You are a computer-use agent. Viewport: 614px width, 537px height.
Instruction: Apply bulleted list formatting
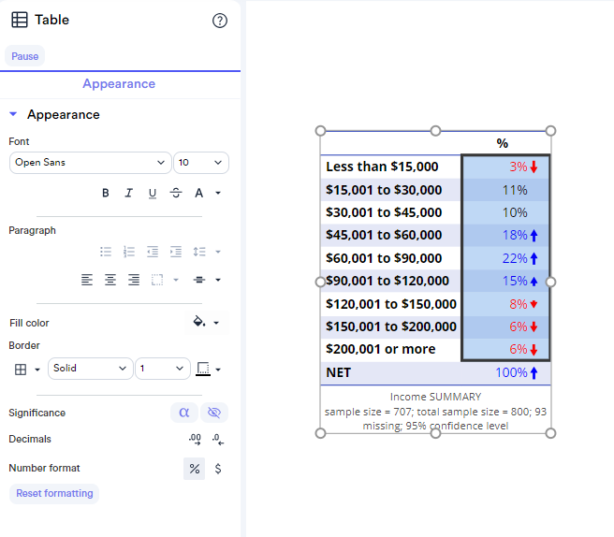[x=106, y=252]
